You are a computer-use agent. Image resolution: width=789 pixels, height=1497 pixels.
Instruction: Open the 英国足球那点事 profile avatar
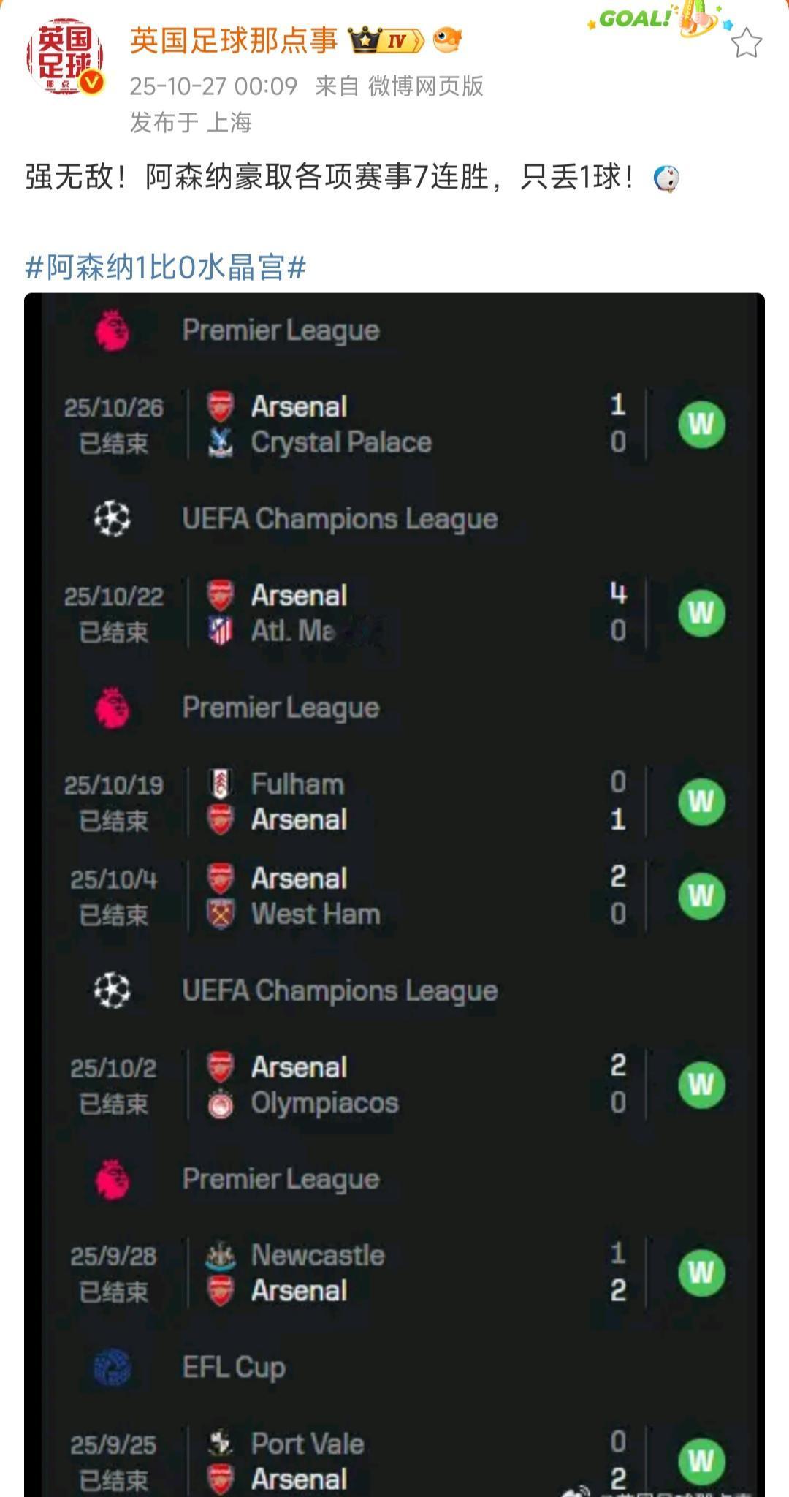point(64,58)
